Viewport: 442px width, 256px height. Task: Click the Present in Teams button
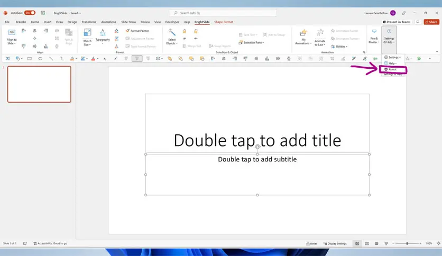tap(397, 22)
